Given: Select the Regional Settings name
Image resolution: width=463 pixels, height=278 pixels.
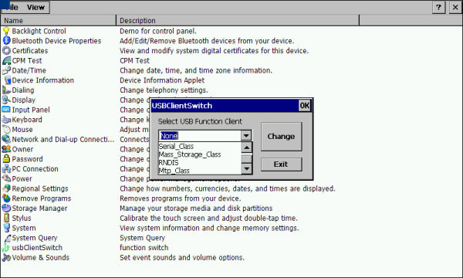Looking at the screenshot, I should 40,188.
